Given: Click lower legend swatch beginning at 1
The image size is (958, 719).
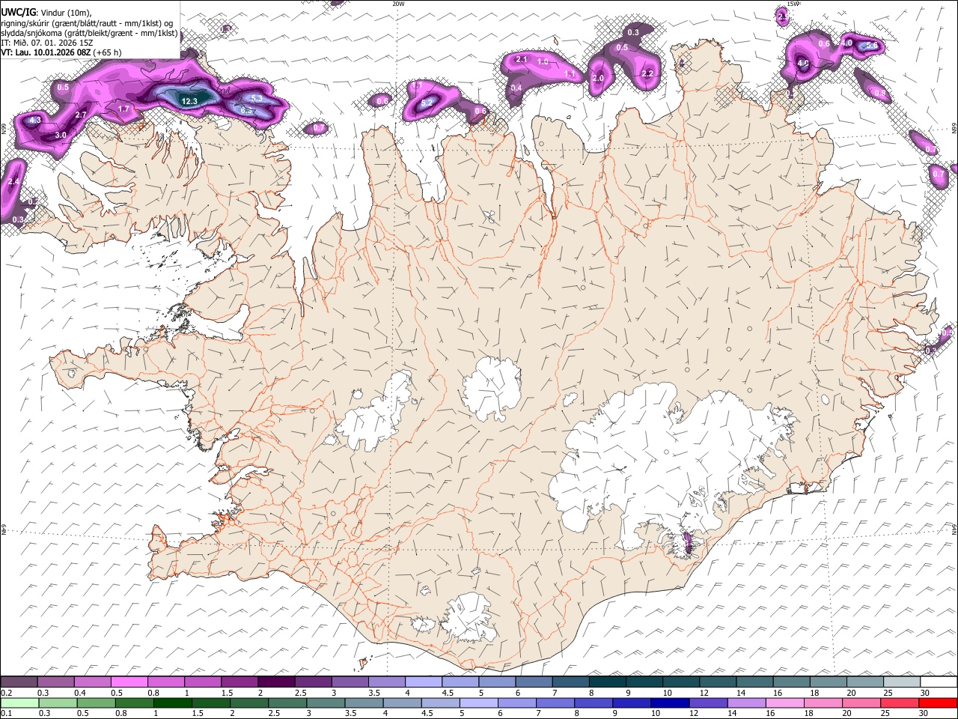Looking at the screenshot, I should 174,703.
